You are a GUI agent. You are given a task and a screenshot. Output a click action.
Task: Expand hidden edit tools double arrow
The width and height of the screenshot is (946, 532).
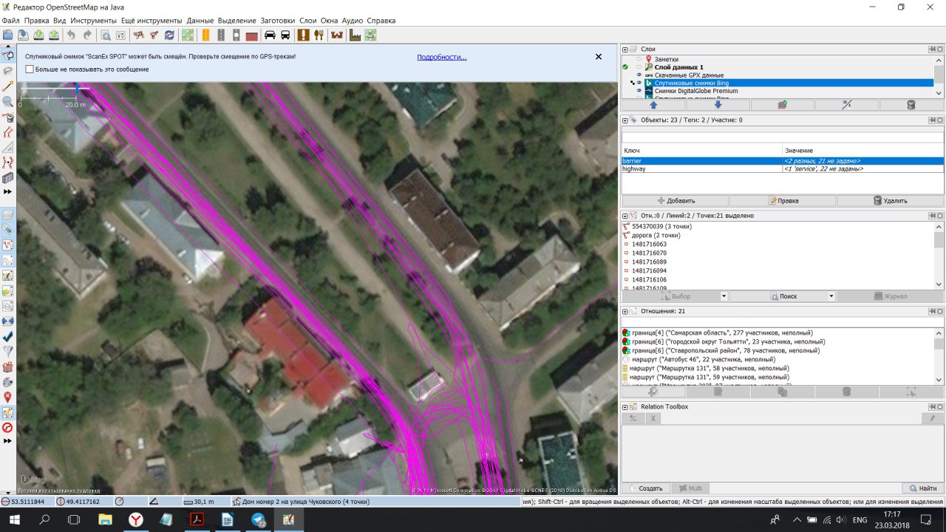click(8, 192)
